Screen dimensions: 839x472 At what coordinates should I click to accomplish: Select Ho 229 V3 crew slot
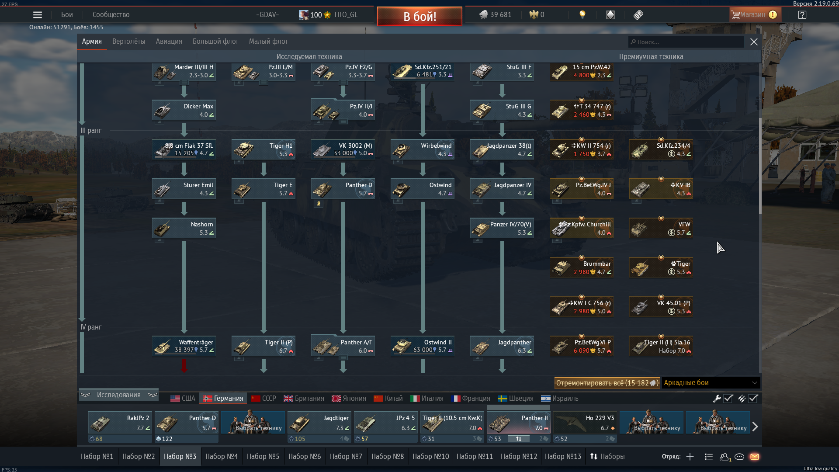pos(585,423)
